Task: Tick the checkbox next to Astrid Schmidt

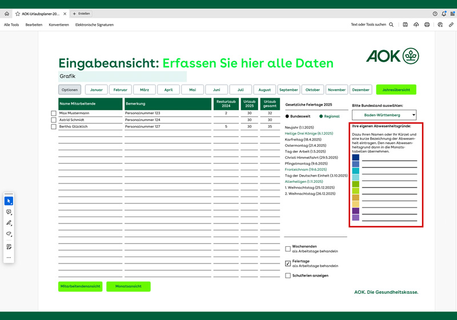Action: [x=54, y=120]
